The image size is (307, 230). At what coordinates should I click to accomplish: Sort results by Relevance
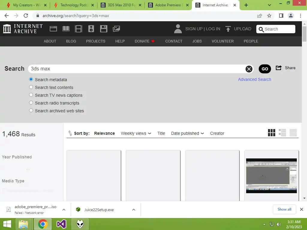104,133
